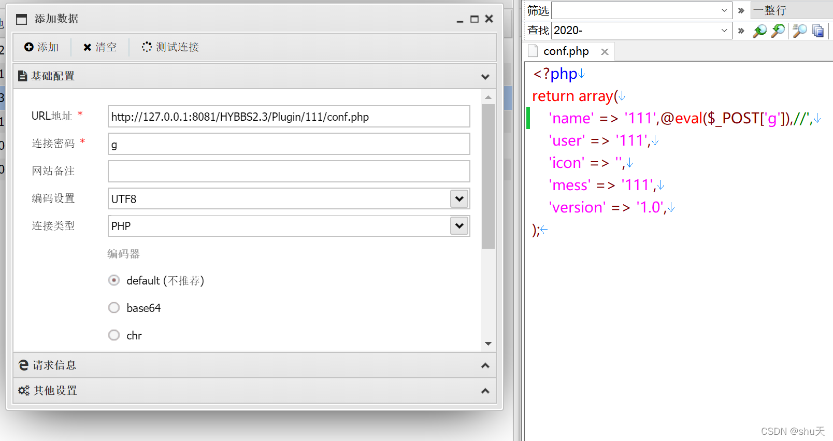Switch to the conf.php tab

coord(566,51)
